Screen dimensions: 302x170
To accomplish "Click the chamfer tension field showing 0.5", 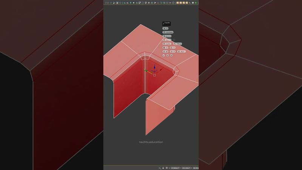I will coord(166,40).
